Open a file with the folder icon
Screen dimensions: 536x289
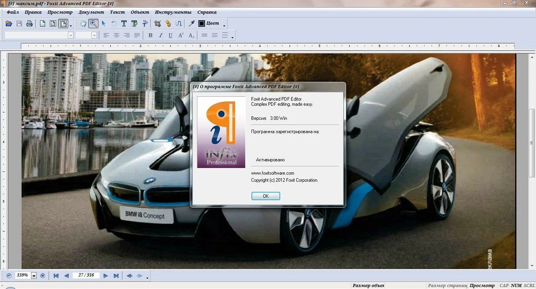click(9, 23)
